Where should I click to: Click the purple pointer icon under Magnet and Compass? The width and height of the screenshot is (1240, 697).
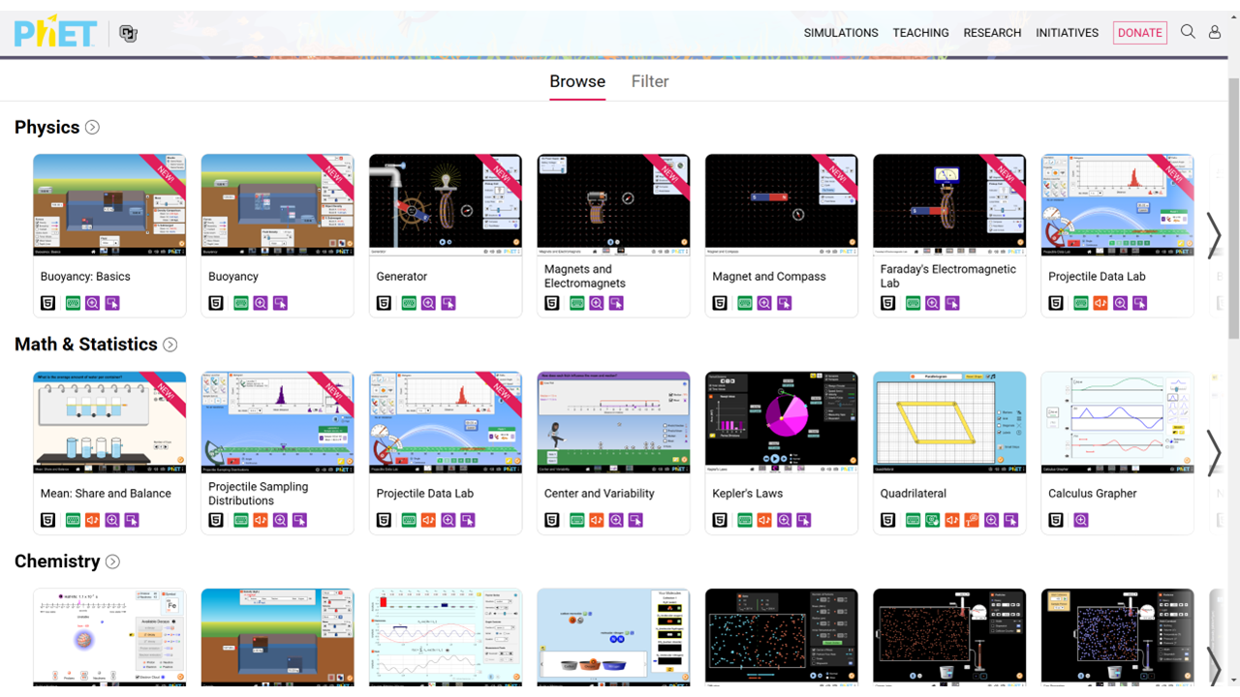[x=785, y=303]
